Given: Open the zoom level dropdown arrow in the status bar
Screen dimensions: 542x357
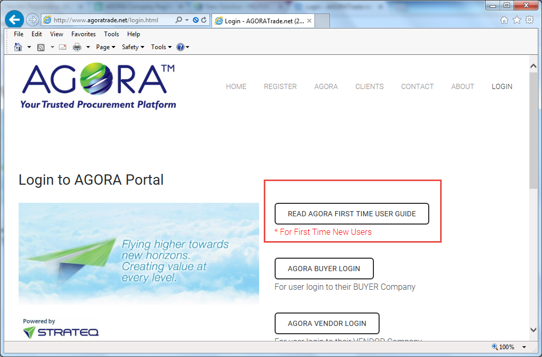Looking at the screenshot, I should pyautogui.click(x=524, y=347).
